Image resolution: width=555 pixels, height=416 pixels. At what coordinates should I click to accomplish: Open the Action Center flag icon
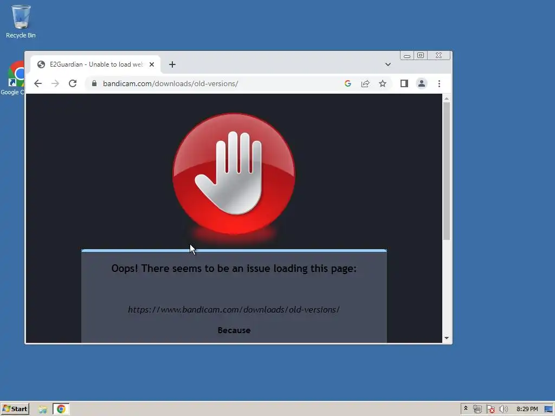(490, 409)
